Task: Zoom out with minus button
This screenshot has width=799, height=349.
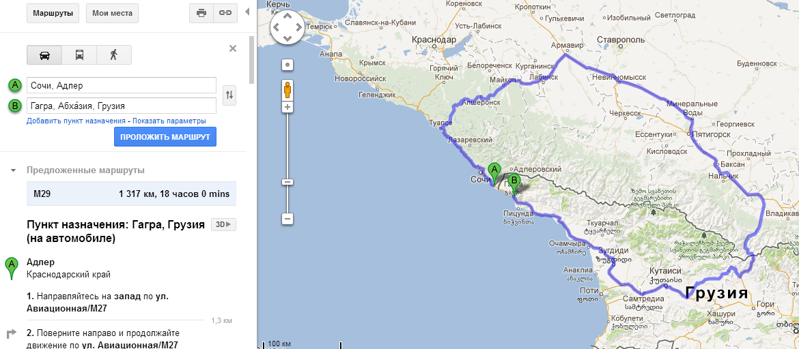Action: click(288, 219)
